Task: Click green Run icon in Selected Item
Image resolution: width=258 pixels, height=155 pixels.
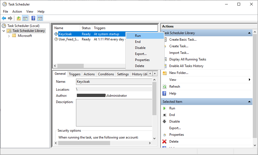Action: point(164,108)
